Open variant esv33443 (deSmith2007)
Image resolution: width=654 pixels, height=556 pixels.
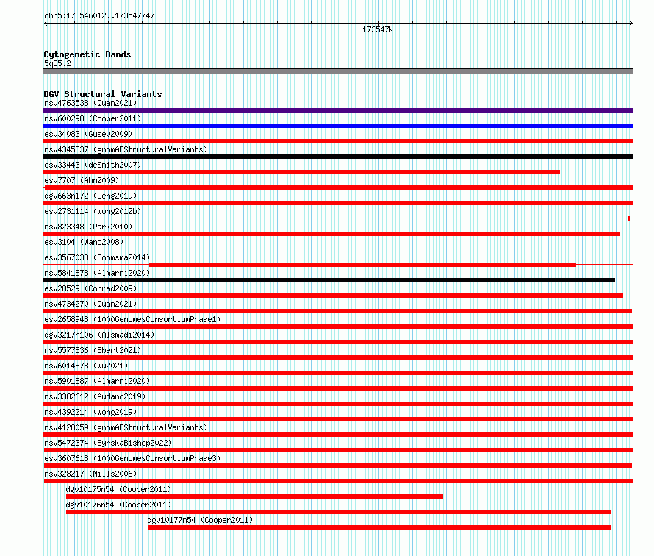(x=93, y=165)
